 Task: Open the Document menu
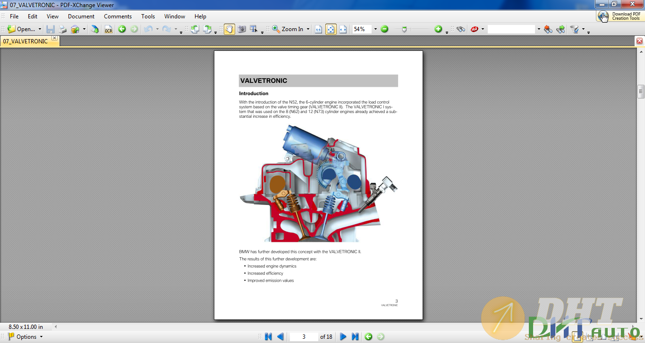tap(81, 16)
